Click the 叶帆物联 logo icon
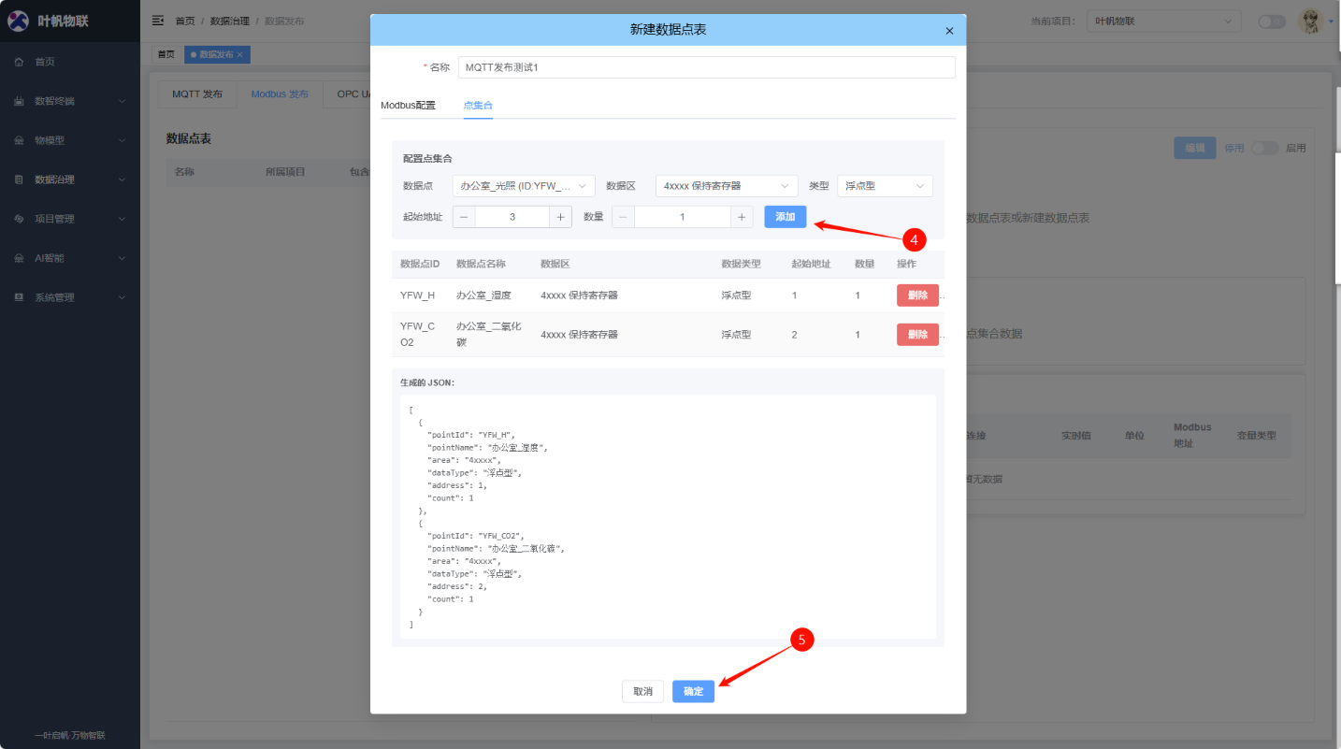 pyautogui.click(x=19, y=20)
